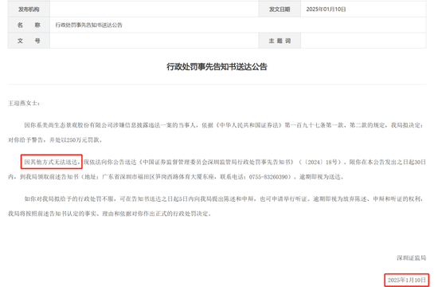Image resolution: width=438 pixels, height=287 pixels.
Task: Click the 发文日期 label cell
Action: (280, 10)
